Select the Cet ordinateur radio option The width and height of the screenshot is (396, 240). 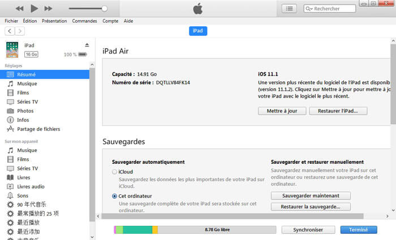(x=114, y=196)
